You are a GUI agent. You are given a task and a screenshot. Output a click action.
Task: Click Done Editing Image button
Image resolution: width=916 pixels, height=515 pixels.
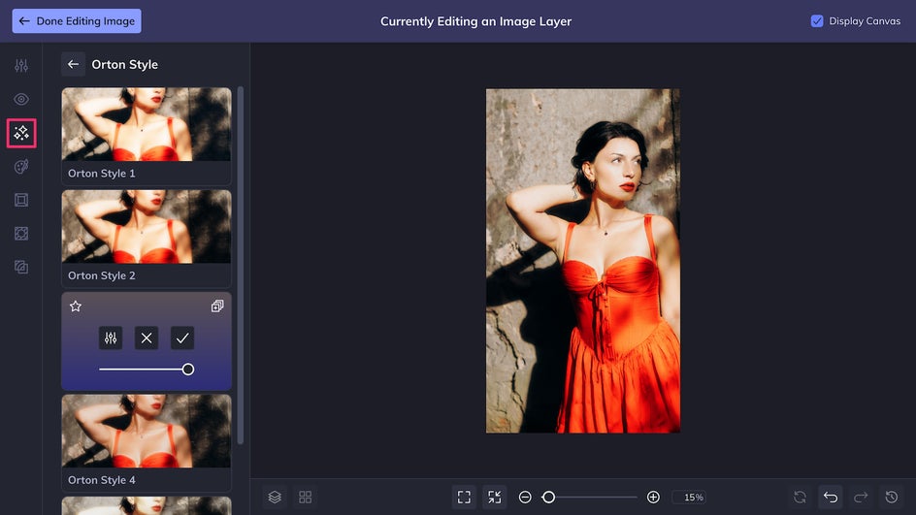pyautogui.click(x=77, y=21)
